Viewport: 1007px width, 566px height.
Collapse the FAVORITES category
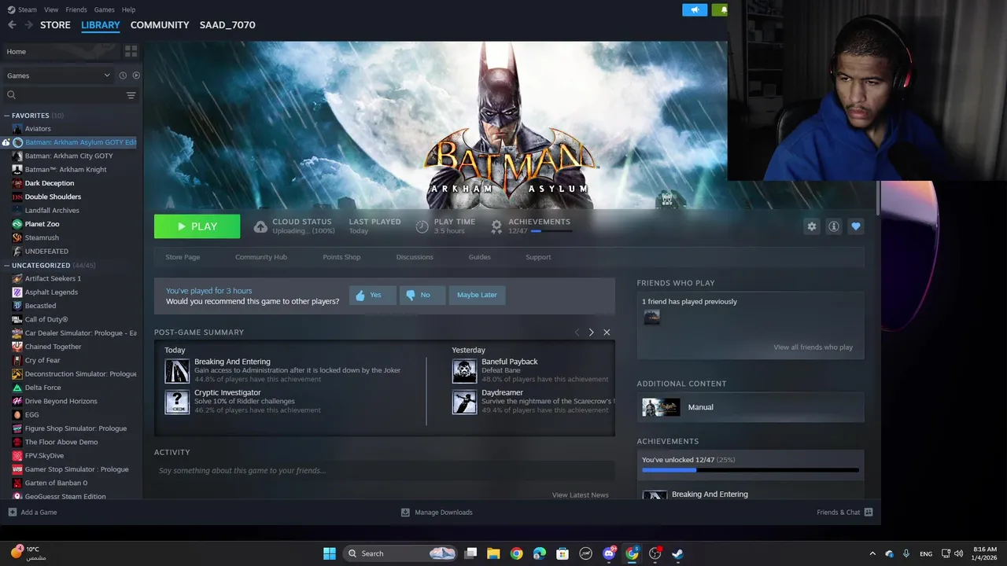tap(7, 116)
